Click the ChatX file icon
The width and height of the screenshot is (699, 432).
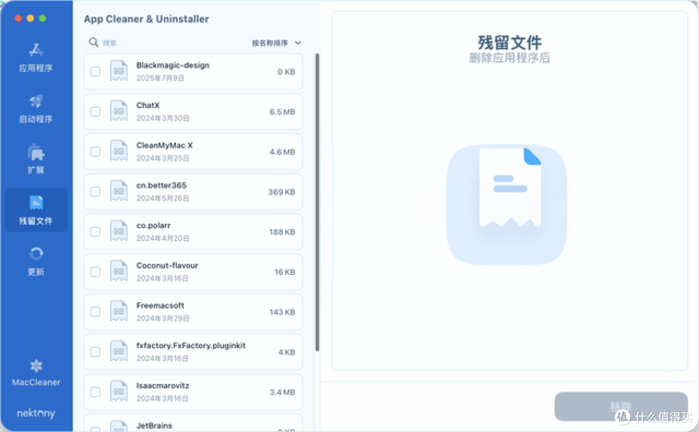(x=118, y=111)
